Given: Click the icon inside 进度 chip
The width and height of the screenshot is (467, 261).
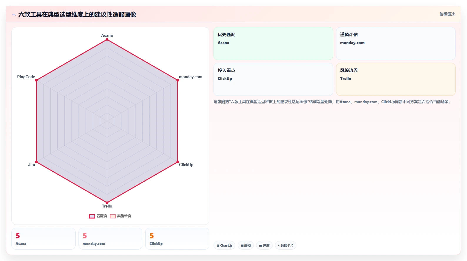Looking at the screenshot, I should coord(261,245).
